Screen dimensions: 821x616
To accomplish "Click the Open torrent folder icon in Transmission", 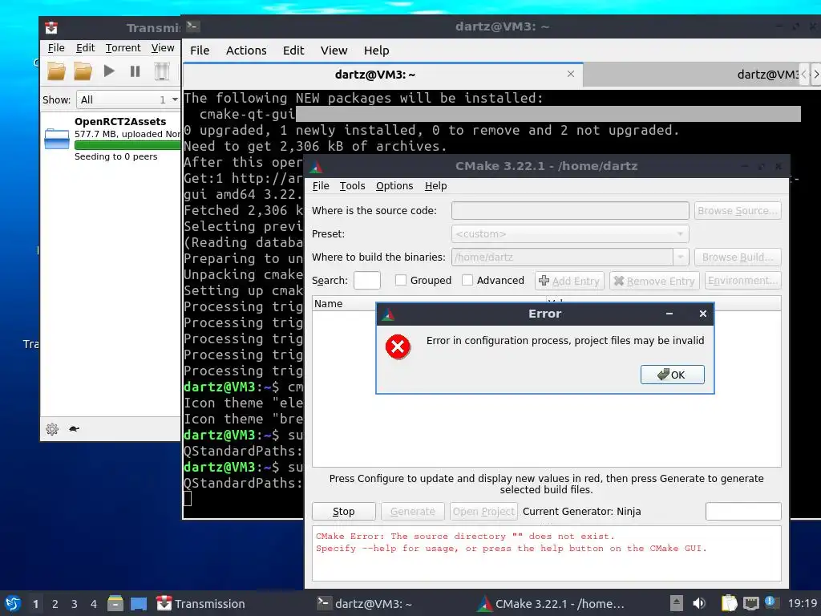I will pos(57,71).
